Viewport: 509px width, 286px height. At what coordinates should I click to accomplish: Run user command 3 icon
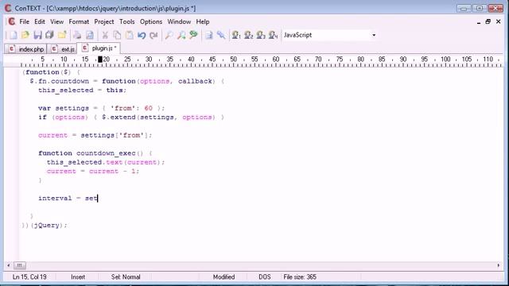click(261, 35)
